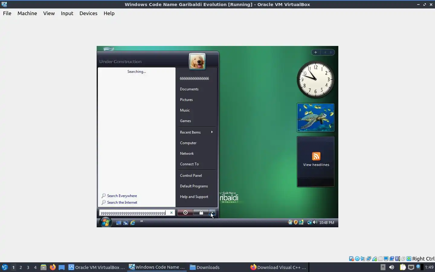
Task: Click the host volume speaker icon
Action: (392, 267)
